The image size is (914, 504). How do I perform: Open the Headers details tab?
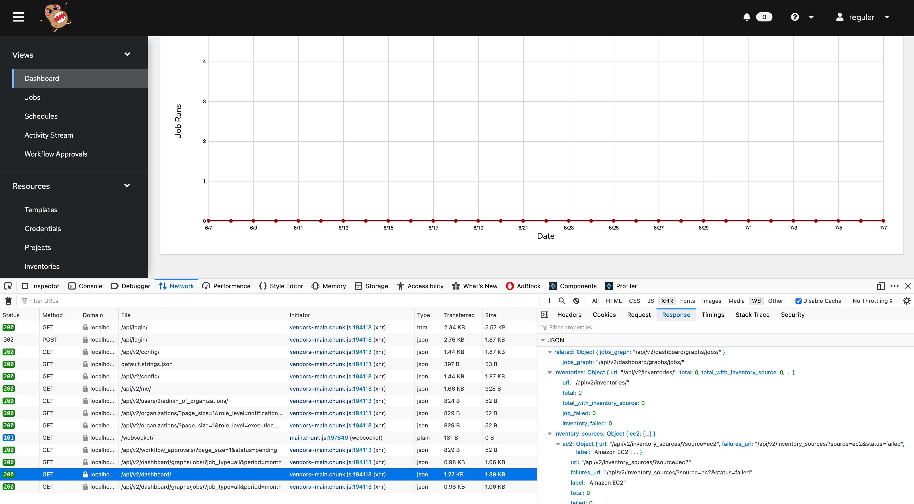click(x=569, y=315)
